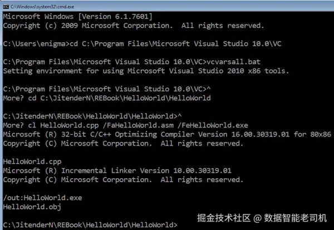Click the HelloWorld.obj line
Viewport: 334px width, 230px height.
[x=32, y=207]
